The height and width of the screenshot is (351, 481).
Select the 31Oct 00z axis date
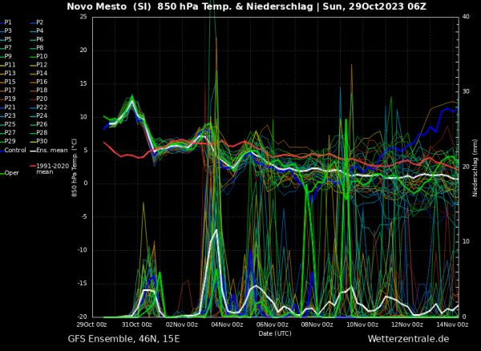coord(137,325)
